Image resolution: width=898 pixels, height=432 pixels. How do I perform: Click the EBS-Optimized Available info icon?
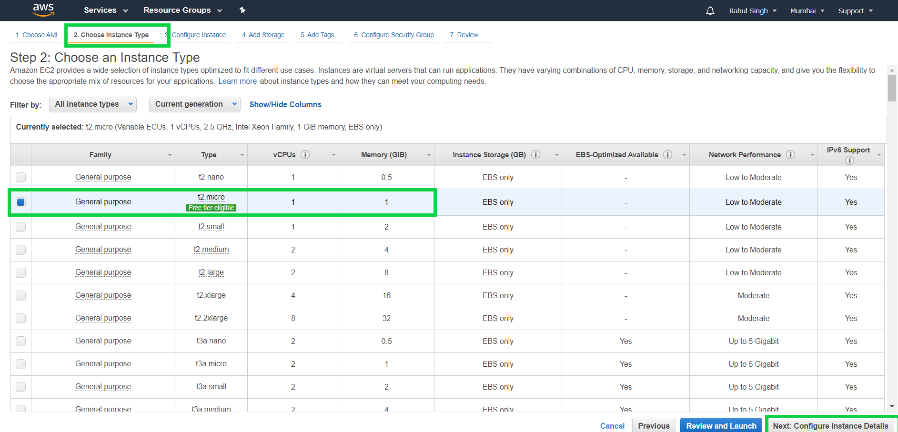pyautogui.click(x=667, y=155)
